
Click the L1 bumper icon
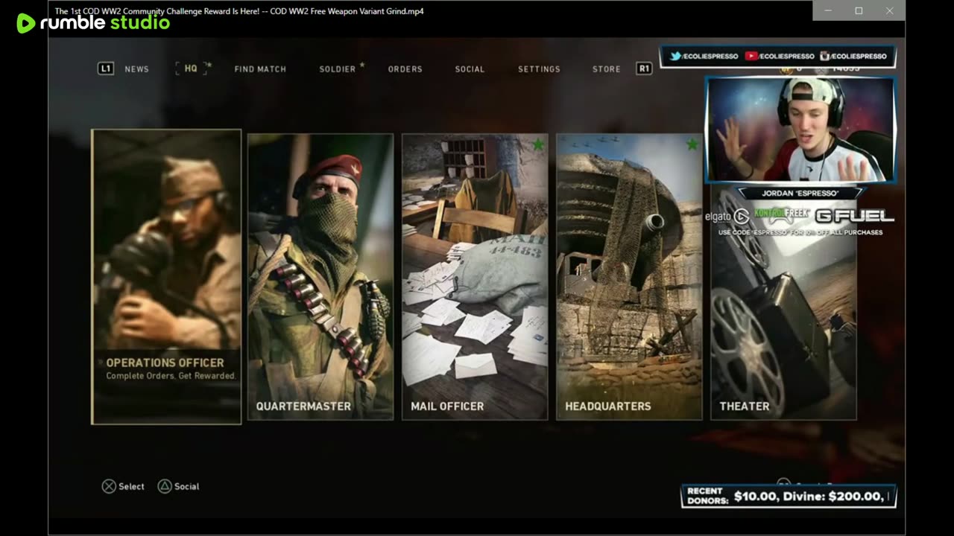tap(106, 68)
